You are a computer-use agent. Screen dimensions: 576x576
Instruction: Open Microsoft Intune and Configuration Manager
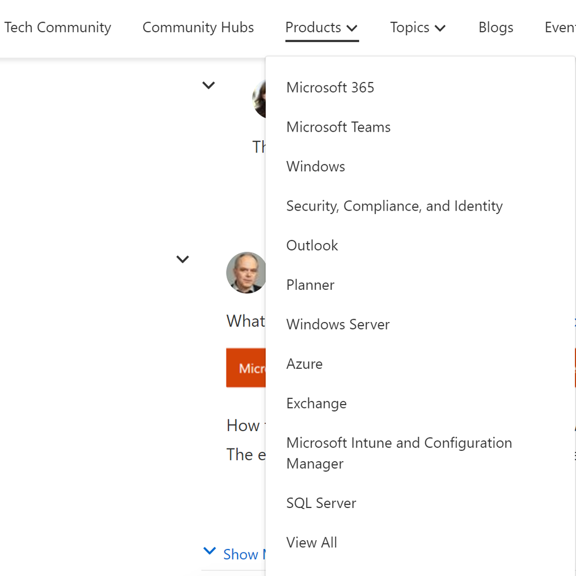[x=399, y=453]
